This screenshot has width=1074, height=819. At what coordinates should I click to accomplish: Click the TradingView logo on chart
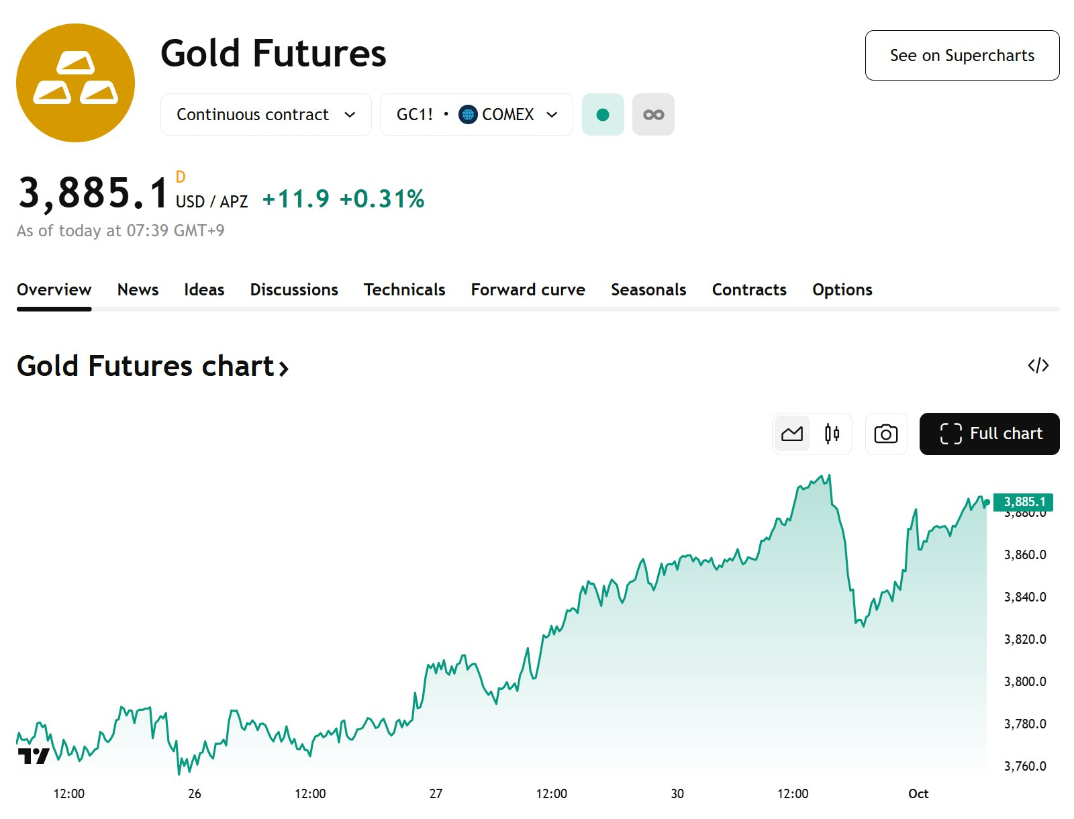pos(34,756)
